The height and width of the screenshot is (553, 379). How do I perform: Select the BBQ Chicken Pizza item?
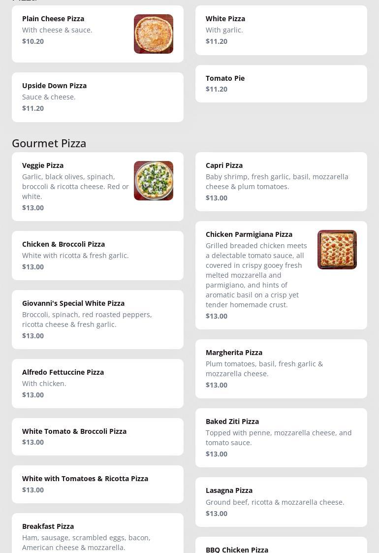point(281,548)
